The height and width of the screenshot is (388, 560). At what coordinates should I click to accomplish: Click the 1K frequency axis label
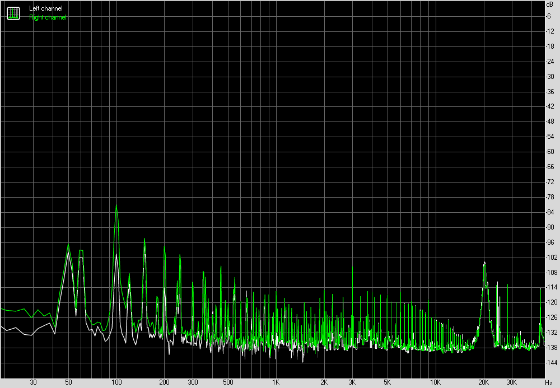pyautogui.click(x=276, y=382)
